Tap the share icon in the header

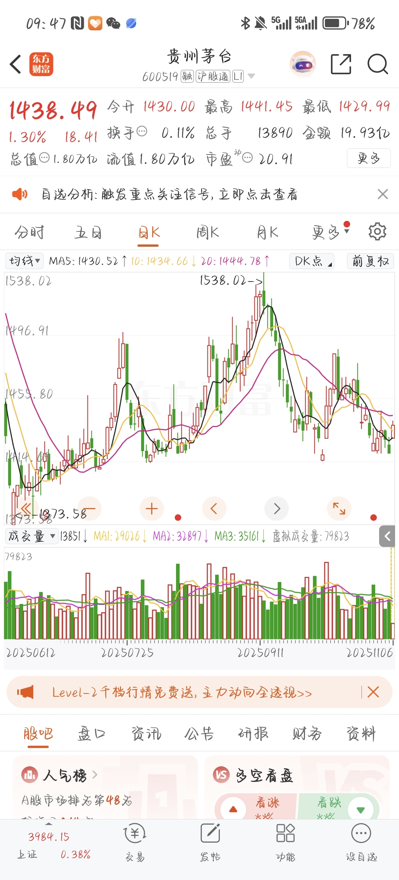(341, 64)
